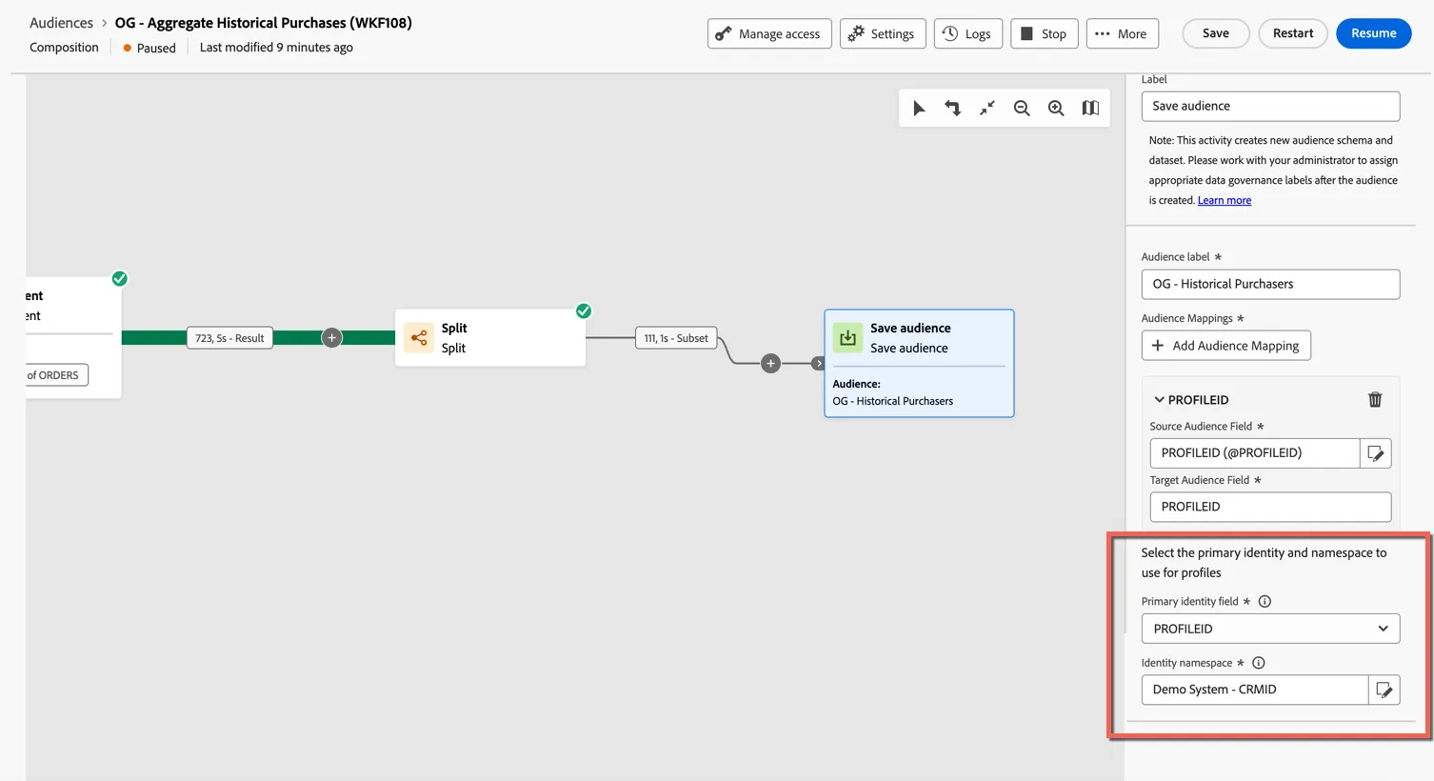Screen dimensions: 1434x781
Task: Resume the paused composition
Action: click(x=1374, y=33)
